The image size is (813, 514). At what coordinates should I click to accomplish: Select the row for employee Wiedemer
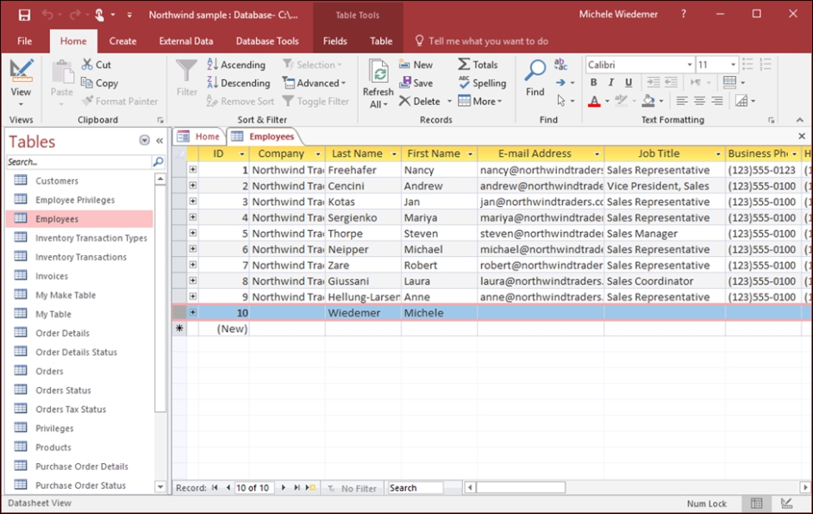tap(179, 312)
